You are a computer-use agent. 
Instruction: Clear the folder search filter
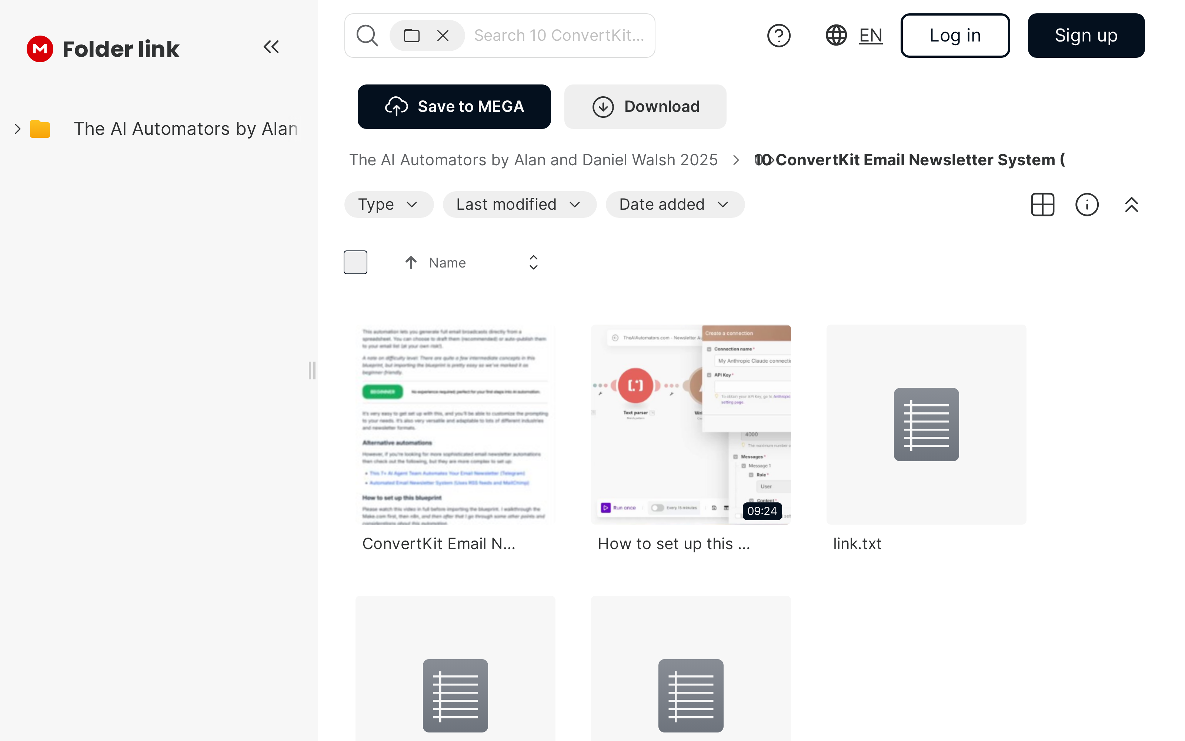(x=443, y=36)
